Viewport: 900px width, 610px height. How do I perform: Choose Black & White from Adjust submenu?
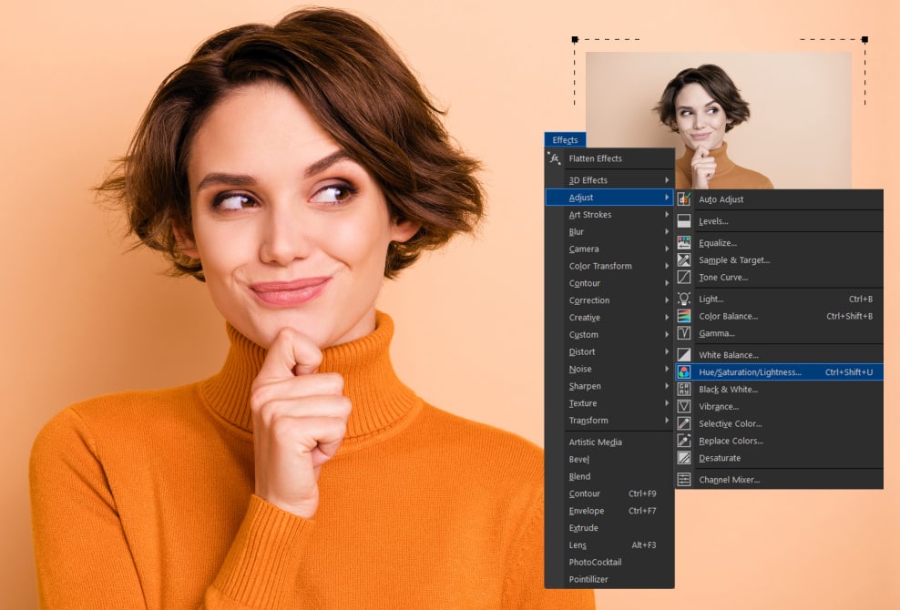[x=728, y=390]
